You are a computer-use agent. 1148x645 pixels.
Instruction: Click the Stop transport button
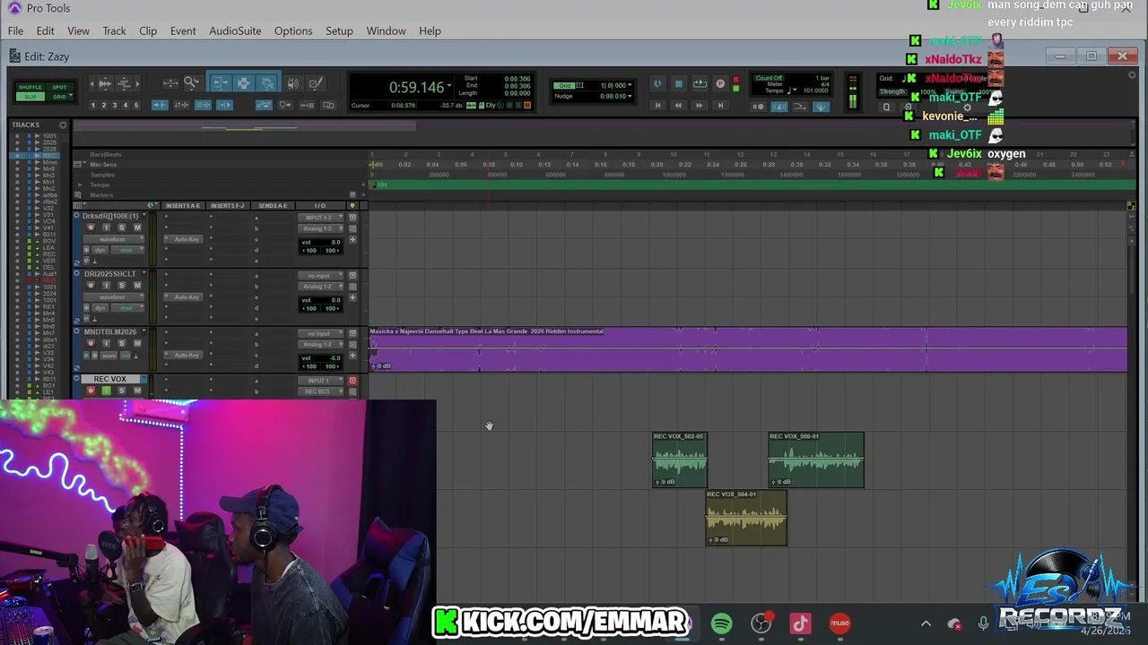(679, 83)
